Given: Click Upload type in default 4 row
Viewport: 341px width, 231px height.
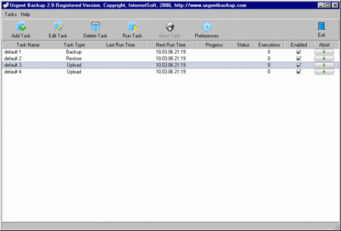Looking at the screenshot, I should pyautogui.click(x=74, y=72).
